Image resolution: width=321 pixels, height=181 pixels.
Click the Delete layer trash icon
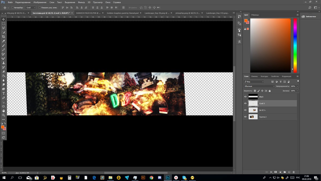point(293,172)
